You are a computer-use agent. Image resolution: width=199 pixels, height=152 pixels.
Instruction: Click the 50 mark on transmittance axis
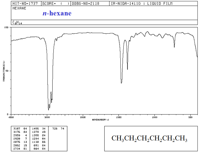click(7, 71)
